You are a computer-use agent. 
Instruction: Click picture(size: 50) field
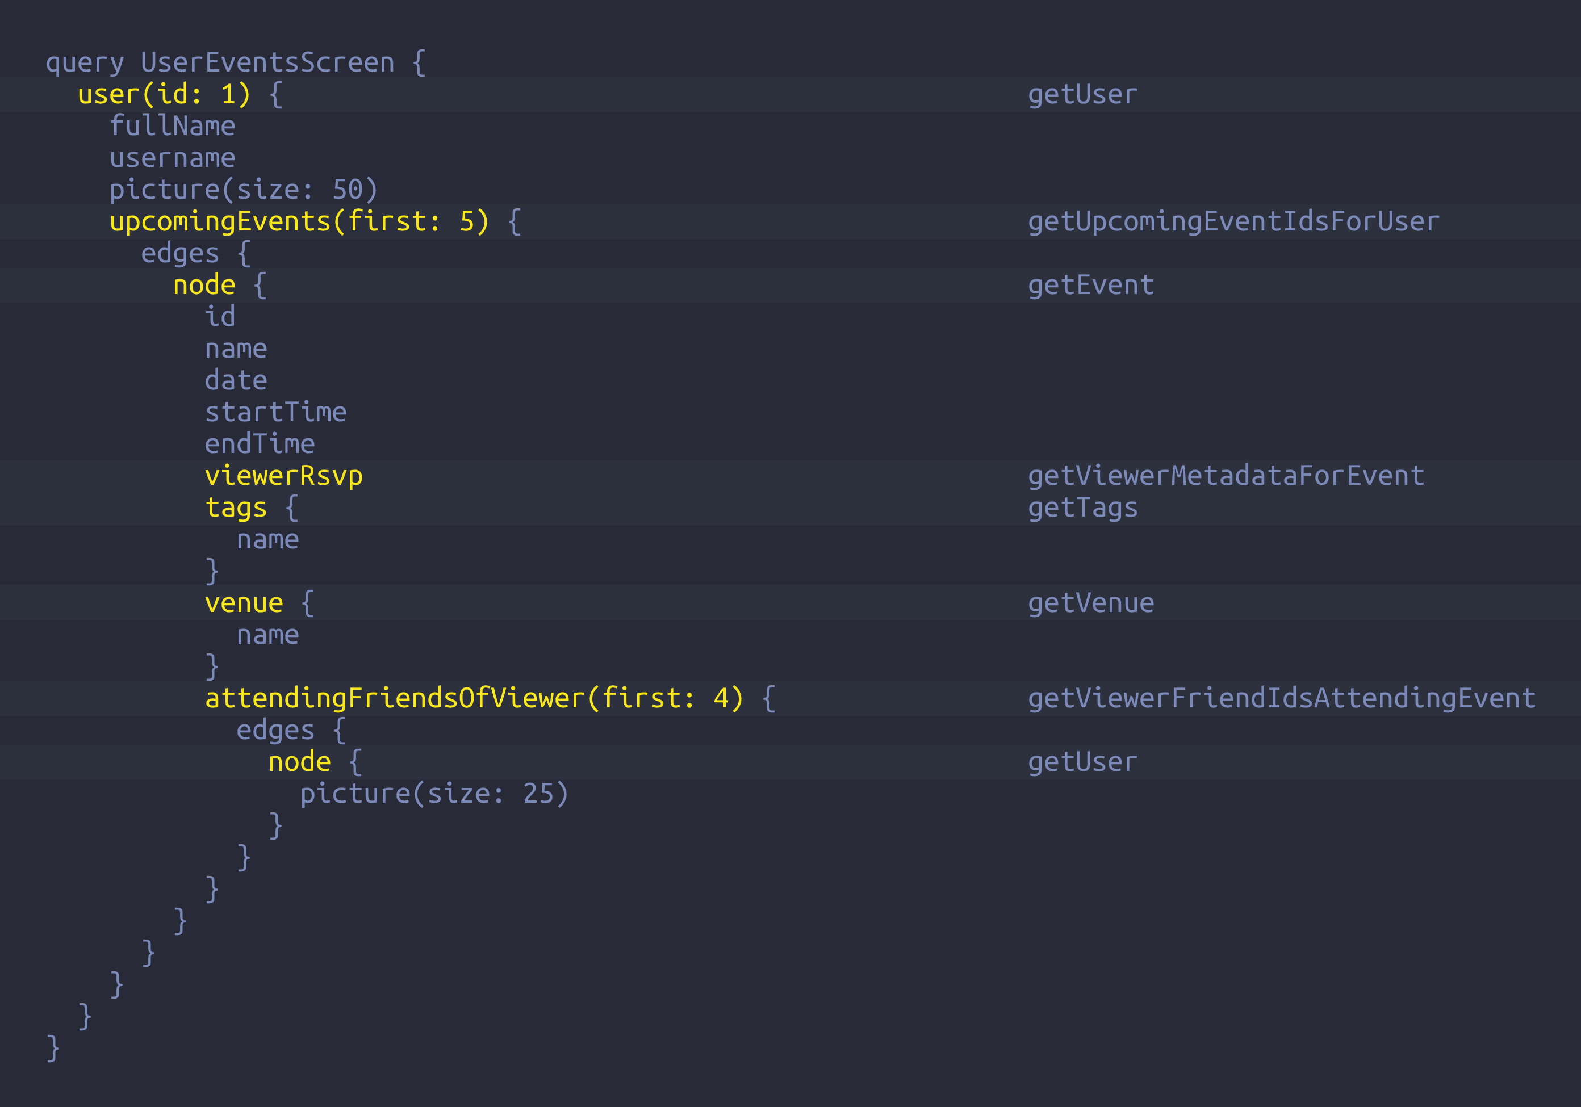[x=243, y=189]
